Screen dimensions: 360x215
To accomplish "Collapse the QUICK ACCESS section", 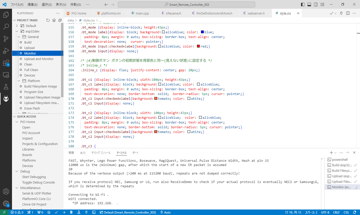I will [14, 116].
